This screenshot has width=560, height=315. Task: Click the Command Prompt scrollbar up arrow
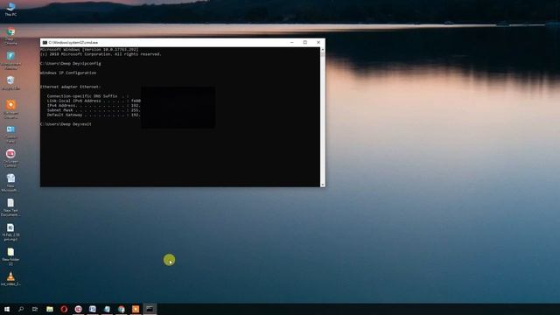[x=323, y=50]
